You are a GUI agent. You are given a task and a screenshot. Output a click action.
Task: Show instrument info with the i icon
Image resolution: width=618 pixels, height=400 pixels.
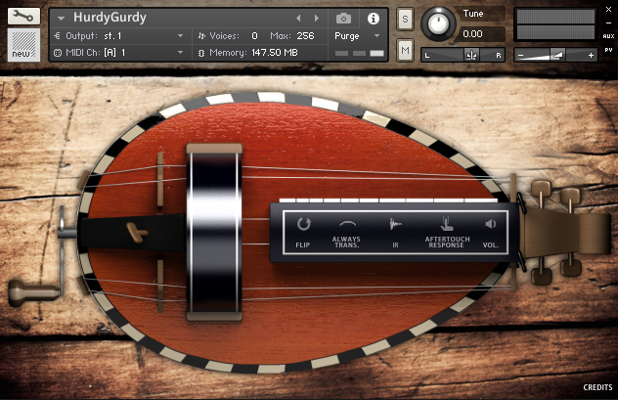click(x=374, y=19)
